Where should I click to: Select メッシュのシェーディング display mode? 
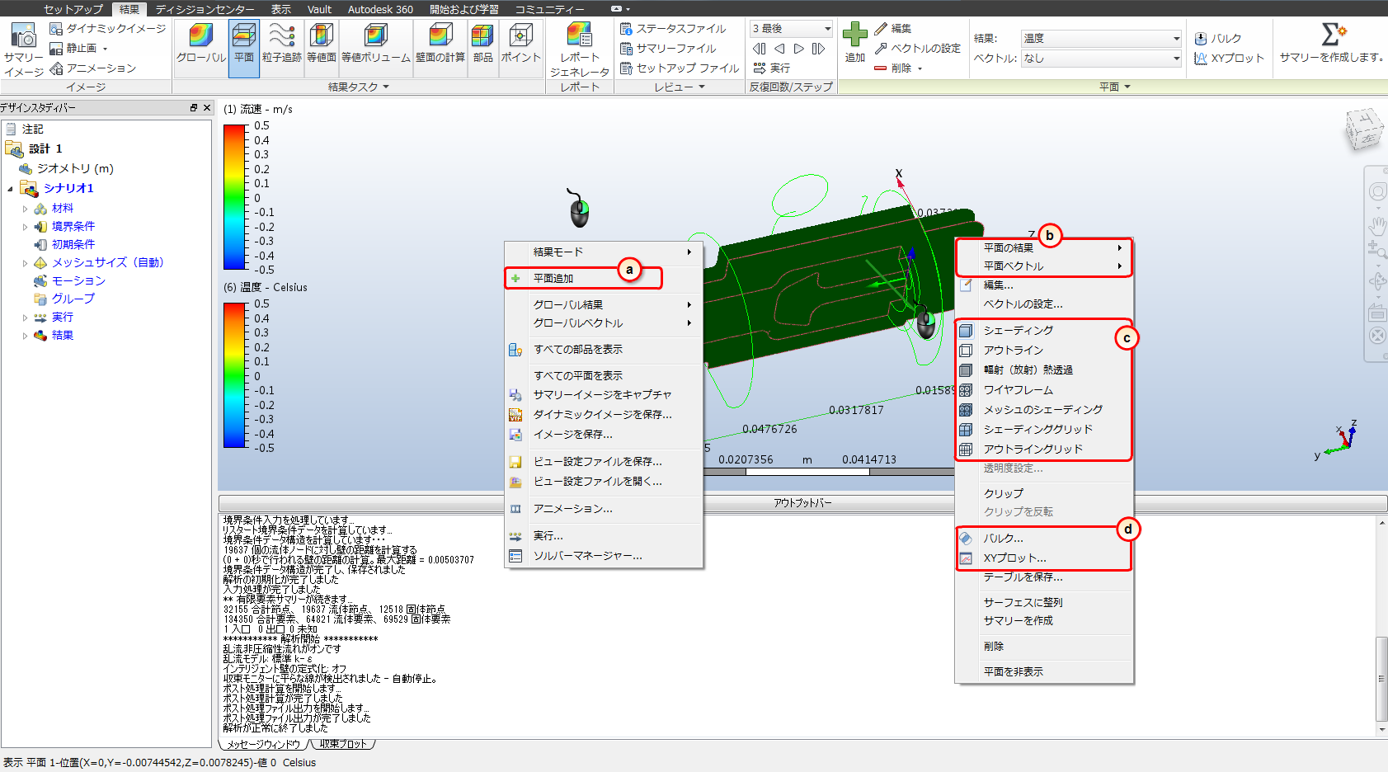pyautogui.click(x=1044, y=410)
